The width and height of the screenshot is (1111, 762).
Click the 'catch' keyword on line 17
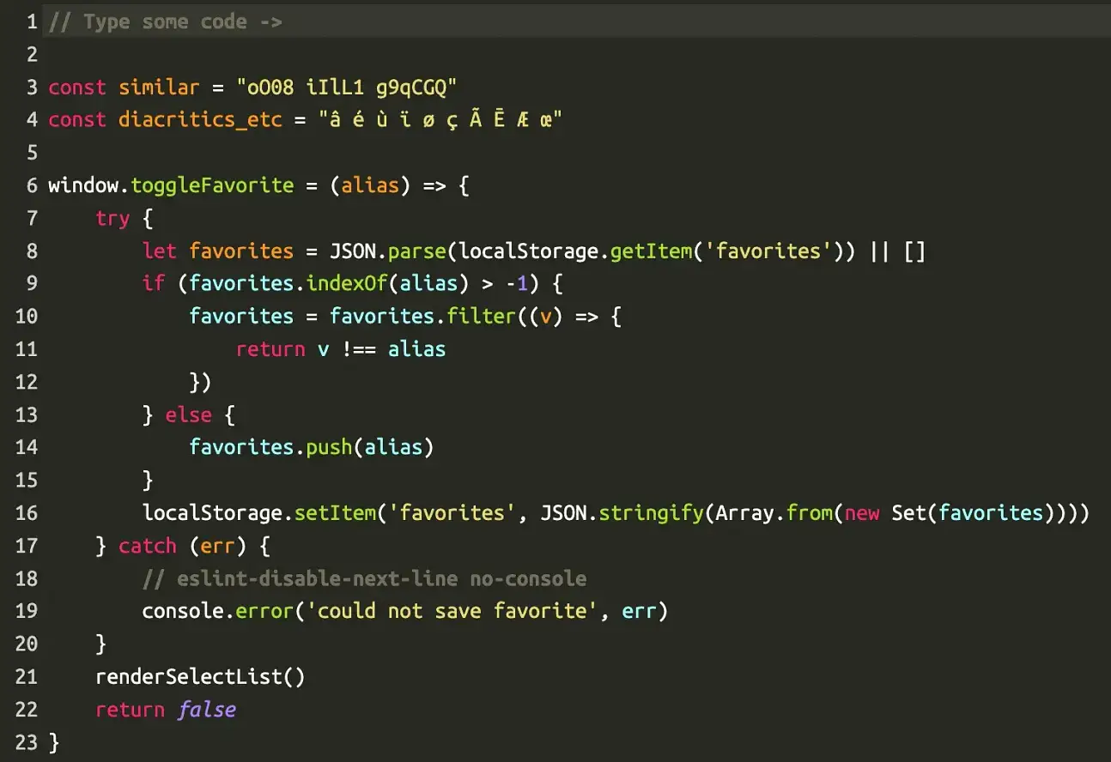tap(147, 545)
